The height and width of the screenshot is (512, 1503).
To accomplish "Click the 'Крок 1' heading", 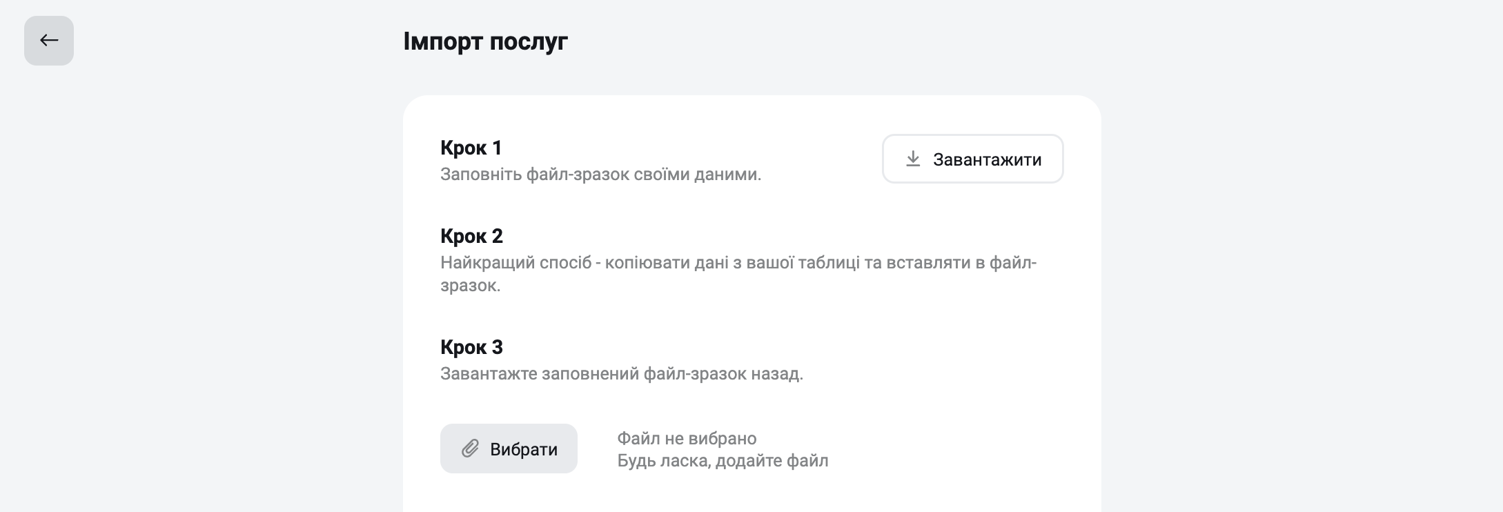I will pos(471,148).
